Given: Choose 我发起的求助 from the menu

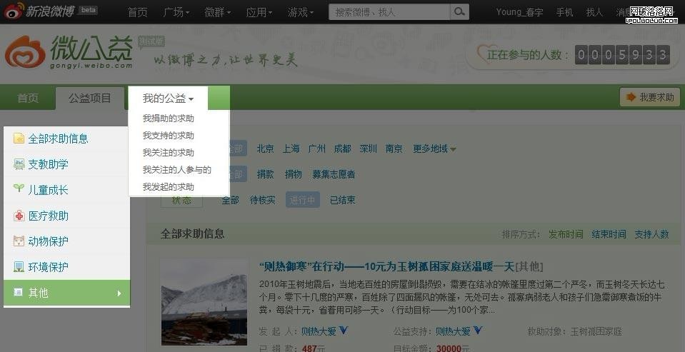Looking at the screenshot, I should coord(168,186).
